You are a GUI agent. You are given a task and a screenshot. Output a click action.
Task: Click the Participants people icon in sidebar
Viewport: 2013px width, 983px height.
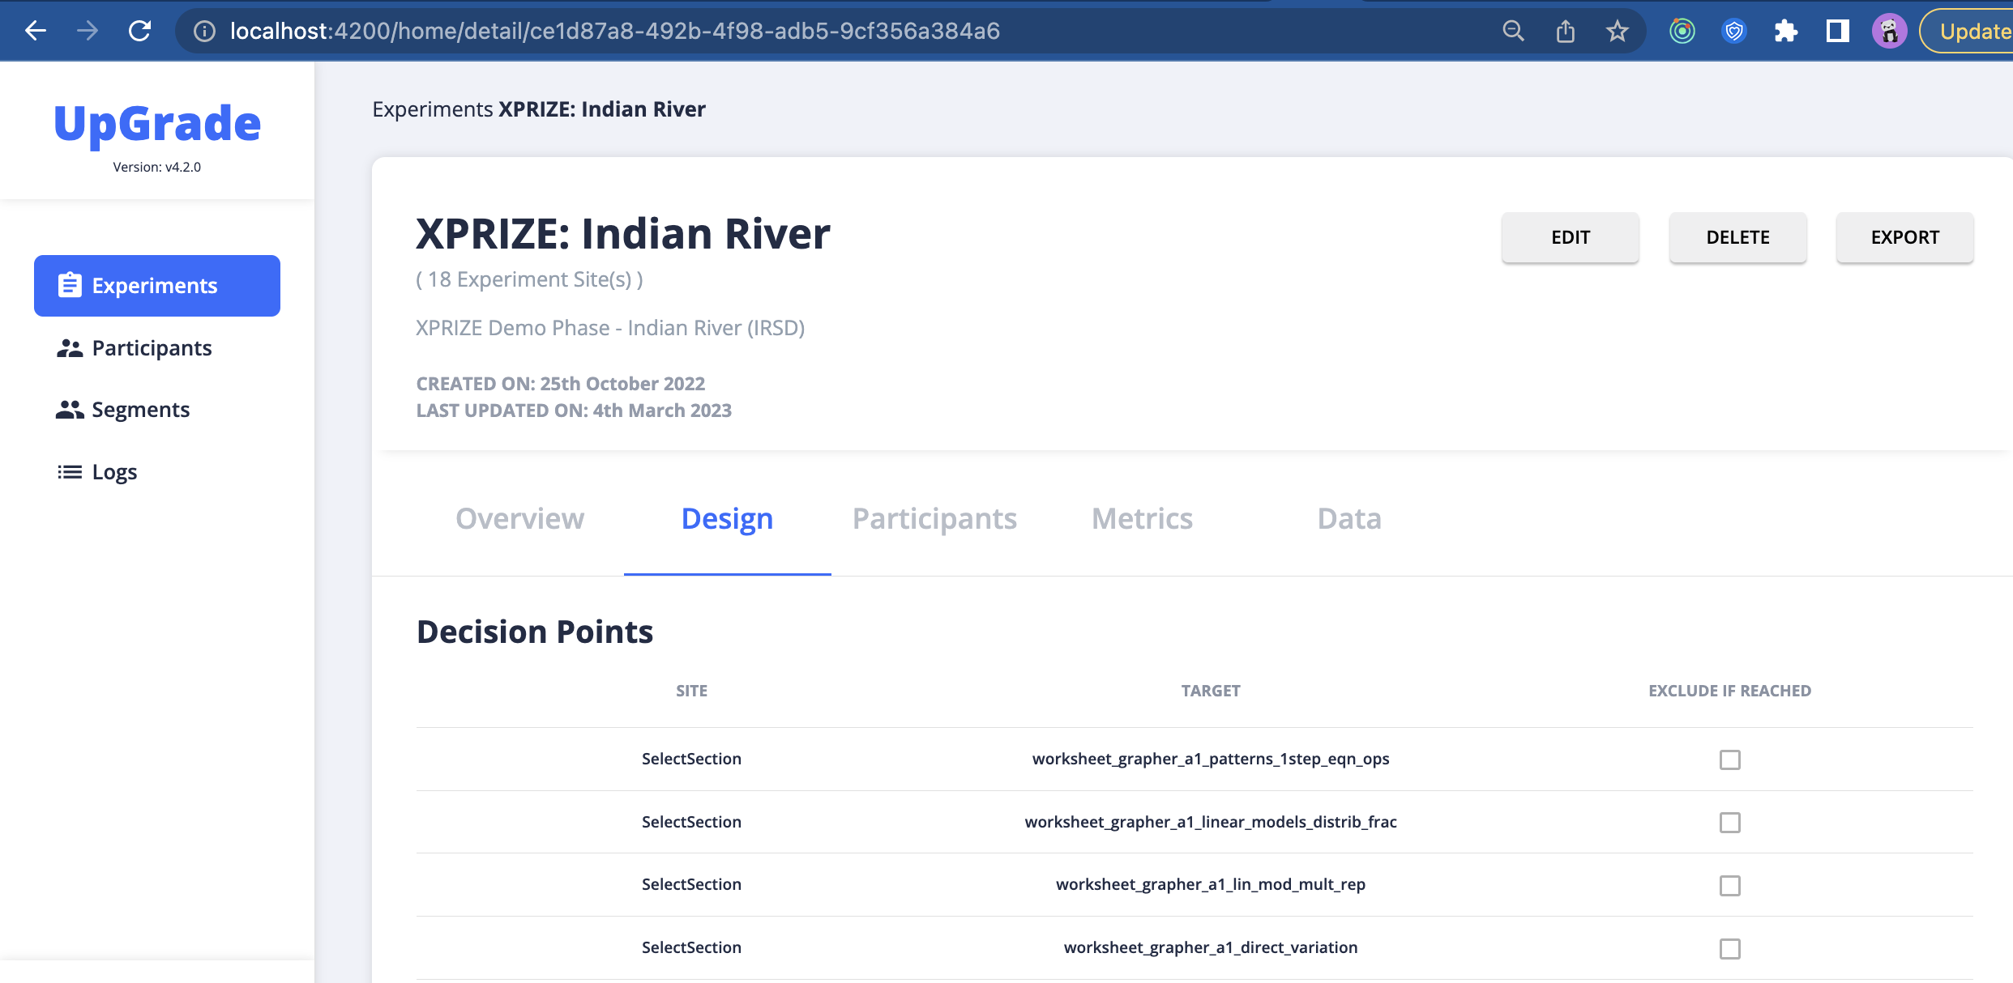pyautogui.click(x=70, y=348)
